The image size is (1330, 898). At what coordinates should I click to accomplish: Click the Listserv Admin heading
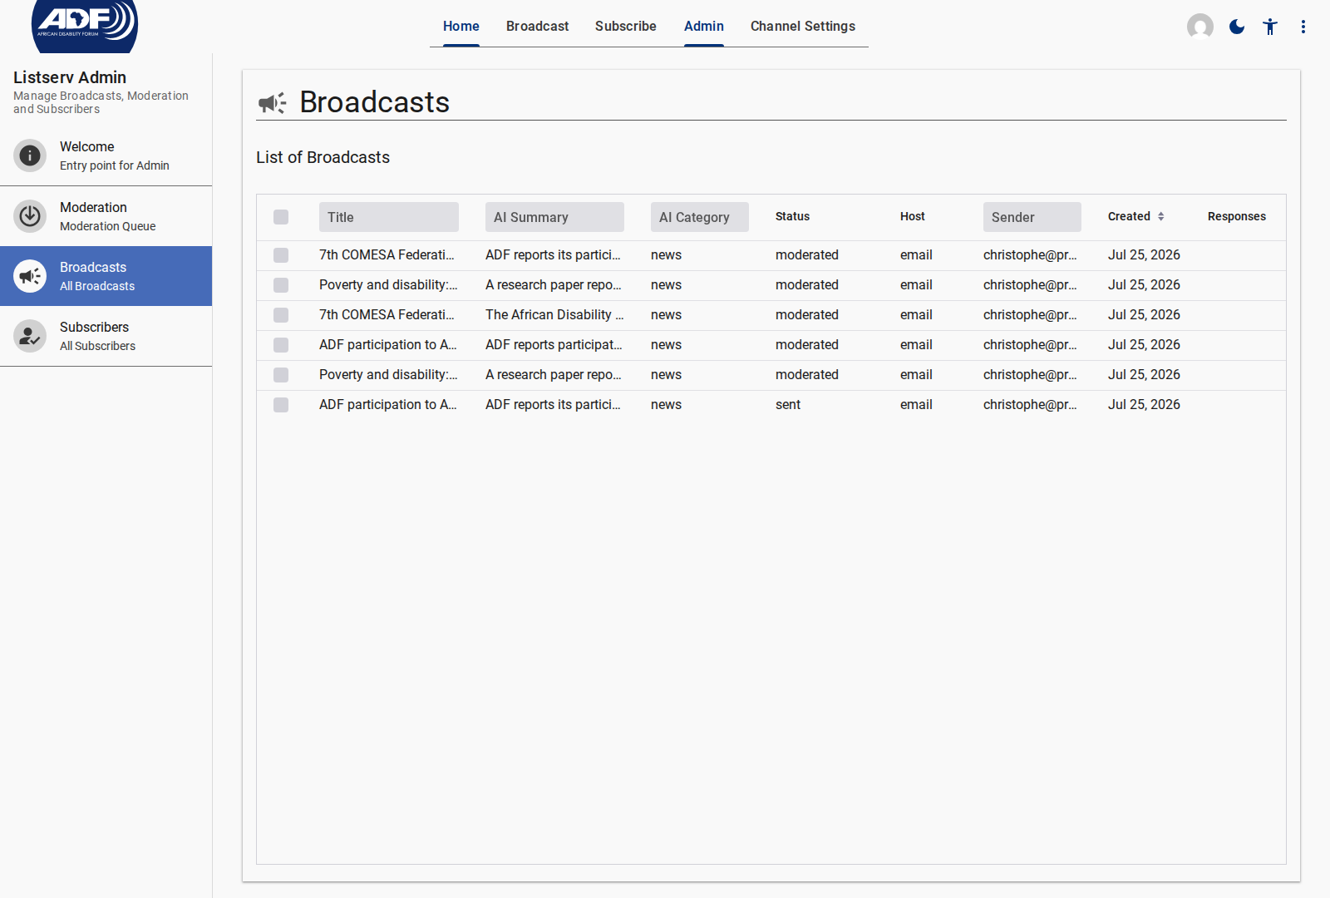(x=70, y=77)
